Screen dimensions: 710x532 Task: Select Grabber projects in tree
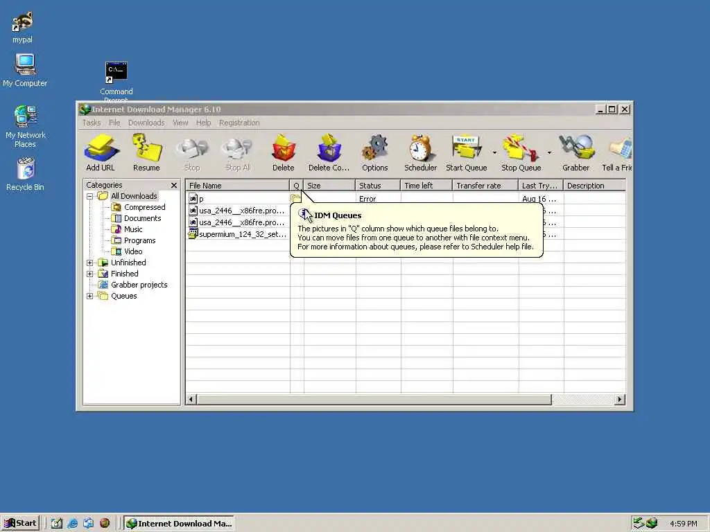tap(139, 285)
